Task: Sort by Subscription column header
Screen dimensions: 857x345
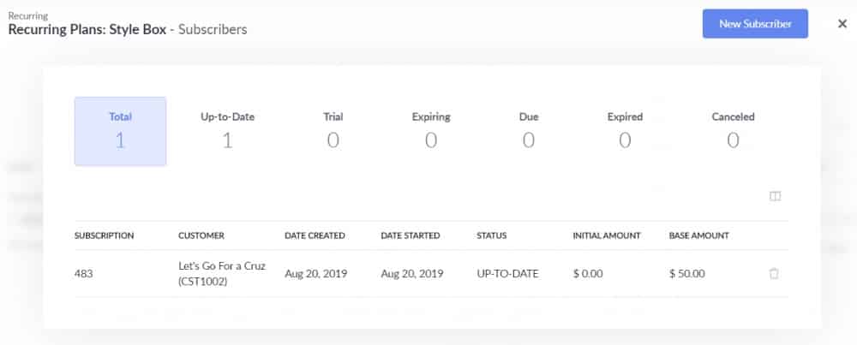Action: point(104,235)
